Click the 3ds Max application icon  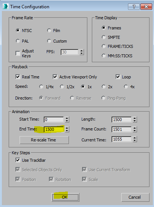(x=5, y=7)
